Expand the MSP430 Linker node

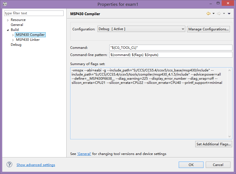click(13, 40)
